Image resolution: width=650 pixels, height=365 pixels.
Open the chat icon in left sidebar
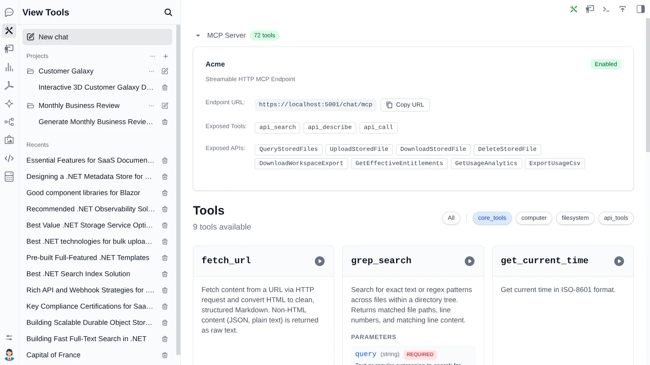pos(9,13)
